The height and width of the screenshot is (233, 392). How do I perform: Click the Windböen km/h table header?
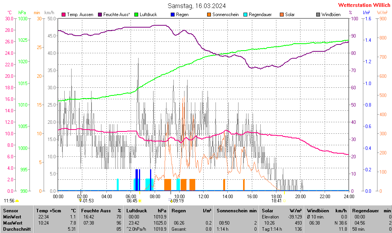point(327,211)
